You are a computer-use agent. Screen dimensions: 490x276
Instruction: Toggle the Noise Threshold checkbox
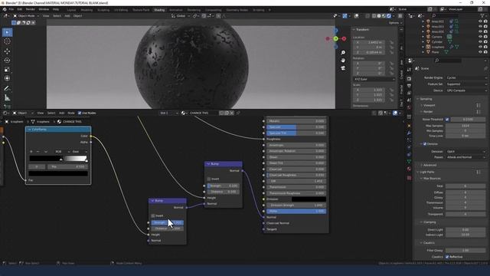coord(447,120)
